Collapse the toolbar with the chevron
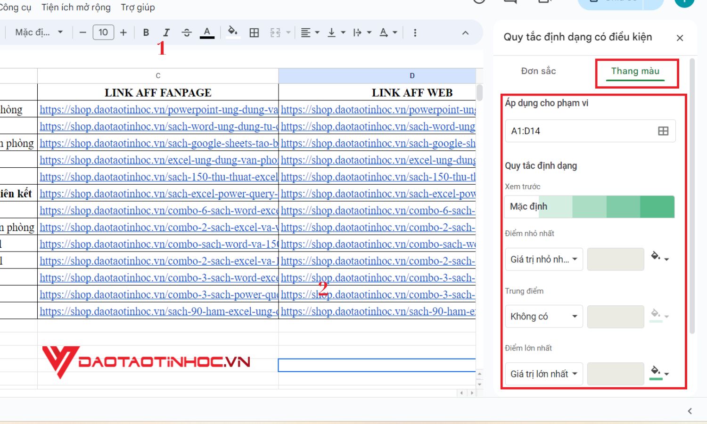Viewport: 707px width, 424px height. [x=465, y=32]
